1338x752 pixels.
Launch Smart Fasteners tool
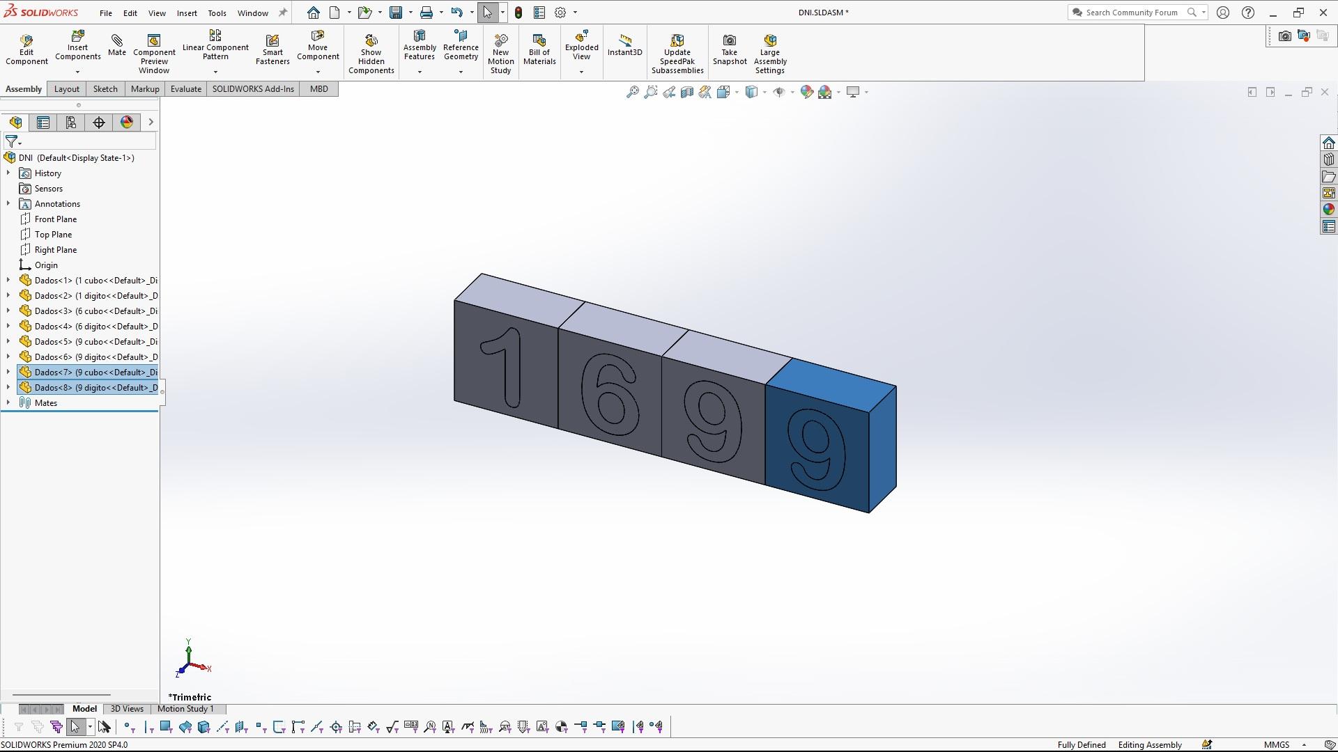(x=272, y=49)
